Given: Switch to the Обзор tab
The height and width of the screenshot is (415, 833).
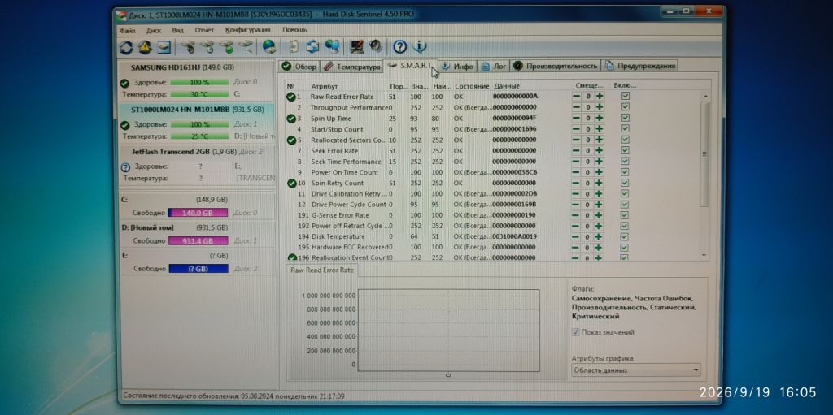Looking at the screenshot, I should click(299, 67).
